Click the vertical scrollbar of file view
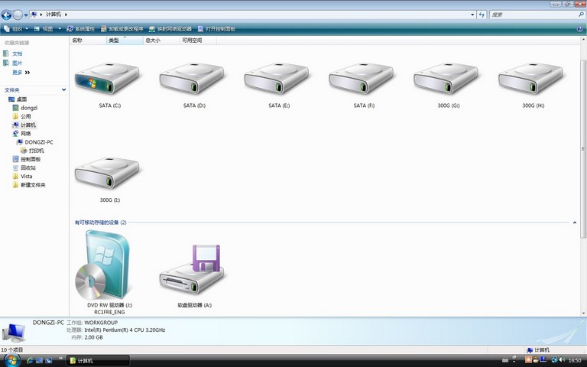Viewport: 587px width, 367px height. pyautogui.click(x=583, y=148)
